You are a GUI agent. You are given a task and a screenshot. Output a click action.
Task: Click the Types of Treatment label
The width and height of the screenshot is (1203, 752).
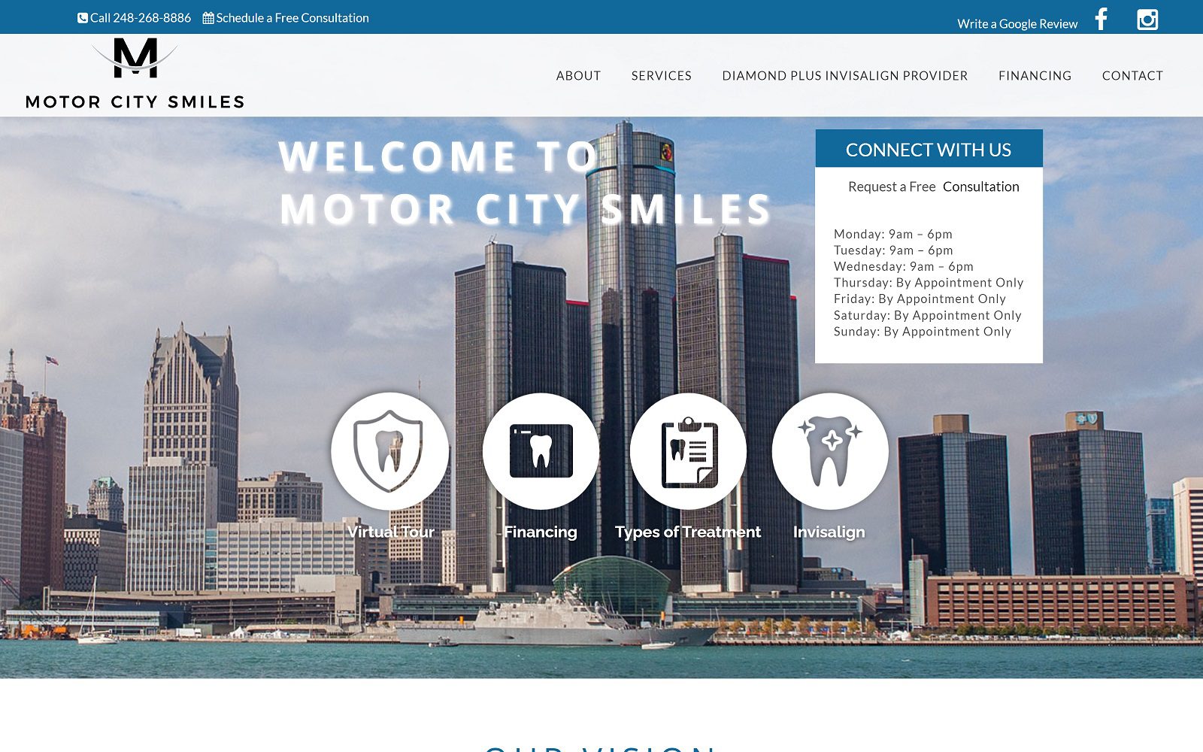tap(688, 532)
